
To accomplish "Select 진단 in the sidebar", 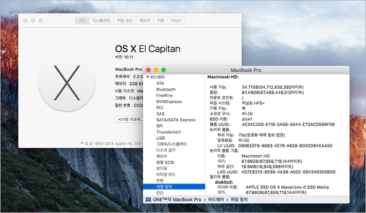I will tap(160, 193).
